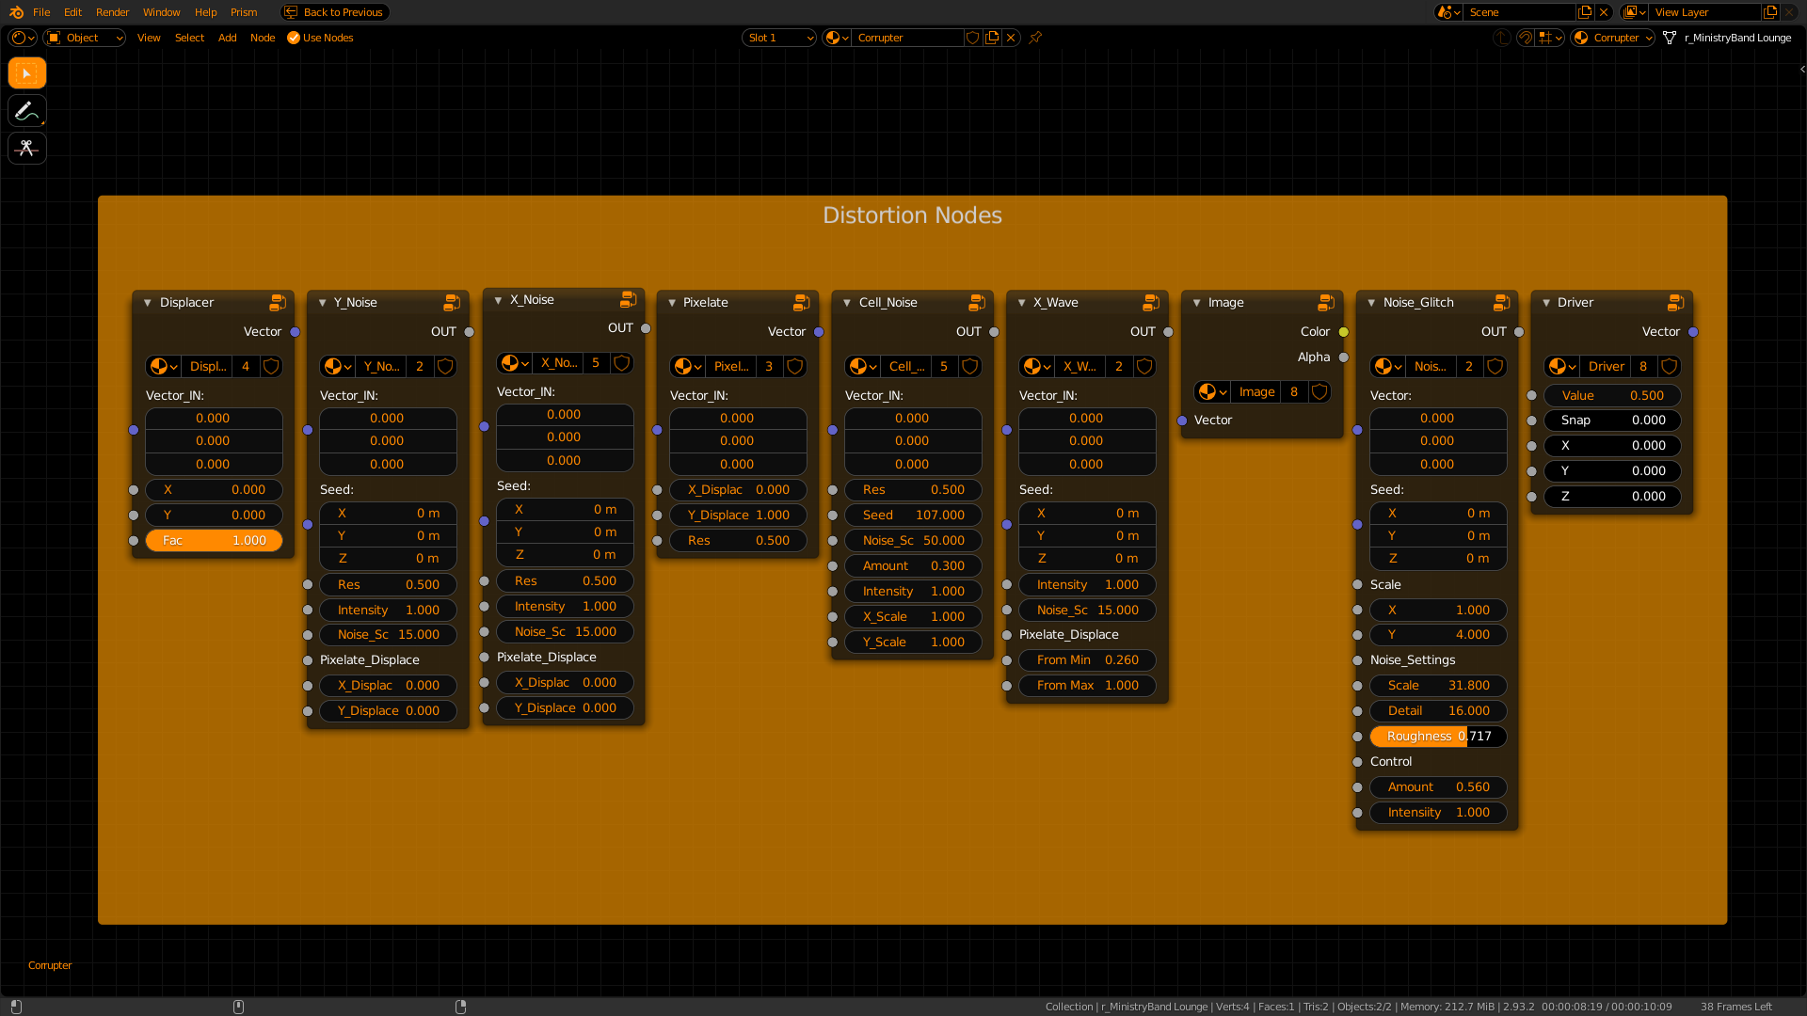The image size is (1807, 1016).
Task: Collapse the Displacer node
Action: [x=148, y=303]
